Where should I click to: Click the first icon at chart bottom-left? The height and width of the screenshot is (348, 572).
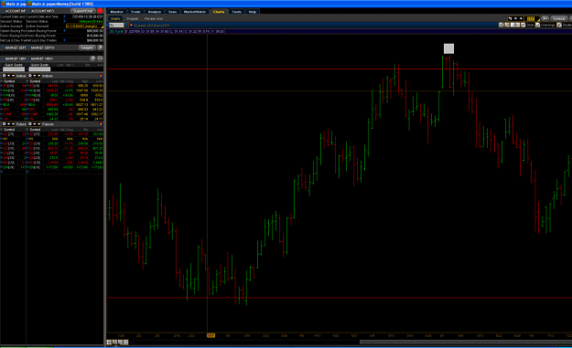click(x=109, y=343)
